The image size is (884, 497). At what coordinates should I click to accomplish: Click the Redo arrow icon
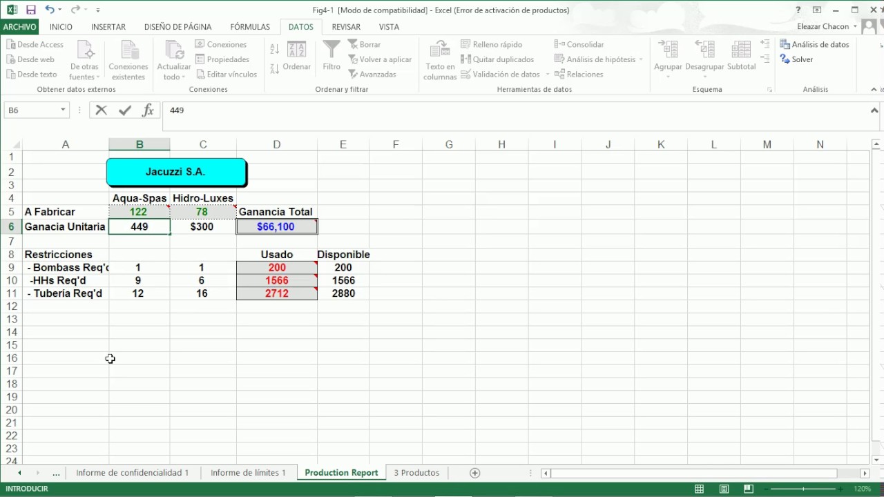[75, 10]
